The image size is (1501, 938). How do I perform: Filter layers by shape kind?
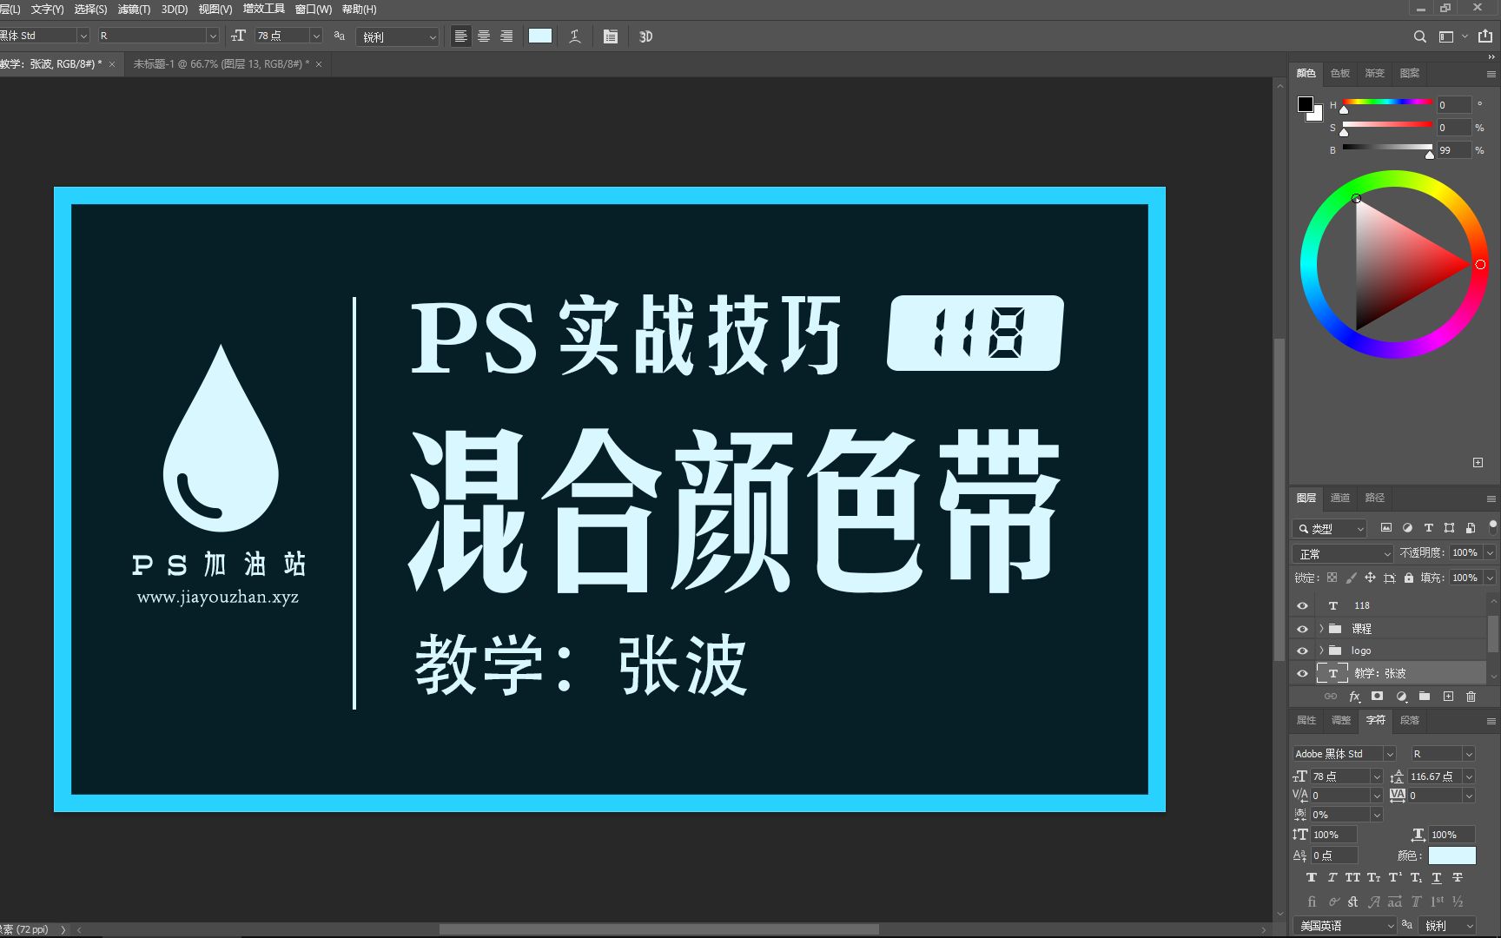1449,528
